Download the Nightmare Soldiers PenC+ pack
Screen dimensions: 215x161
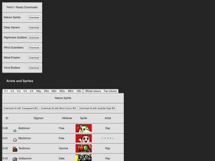[x=34, y=38]
